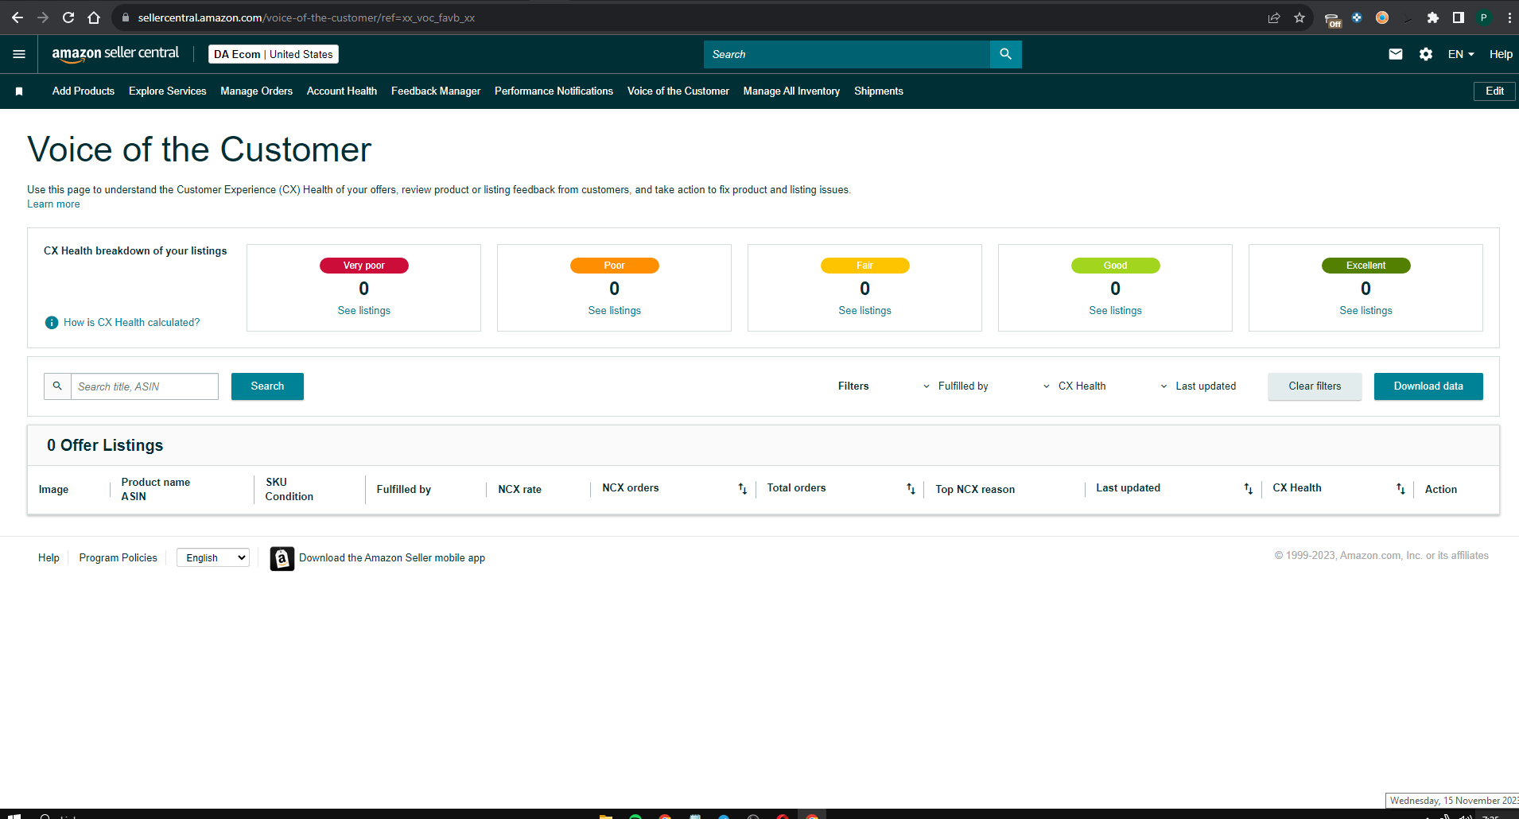1519x819 pixels.
Task: Open Program Policies footer link
Action: click(118, 557)
